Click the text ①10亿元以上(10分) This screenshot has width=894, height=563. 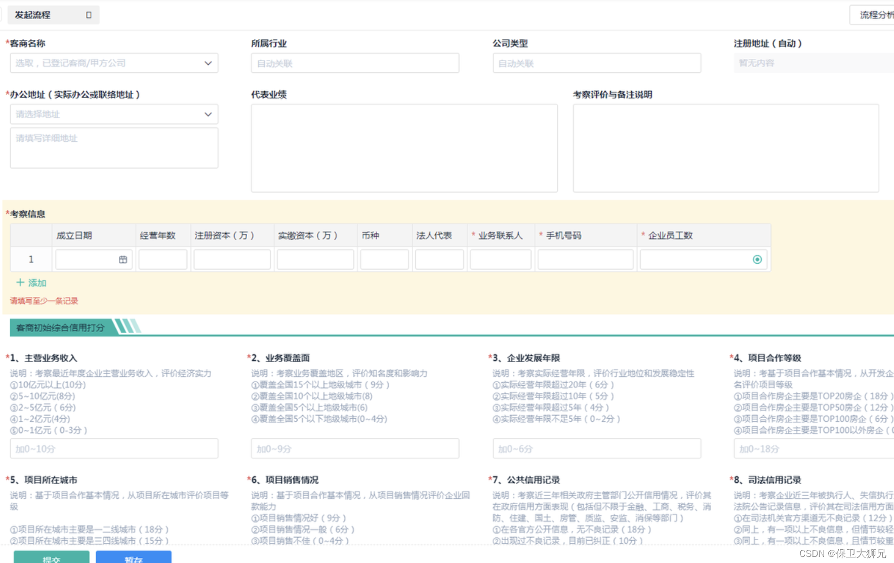pos(48,385)
